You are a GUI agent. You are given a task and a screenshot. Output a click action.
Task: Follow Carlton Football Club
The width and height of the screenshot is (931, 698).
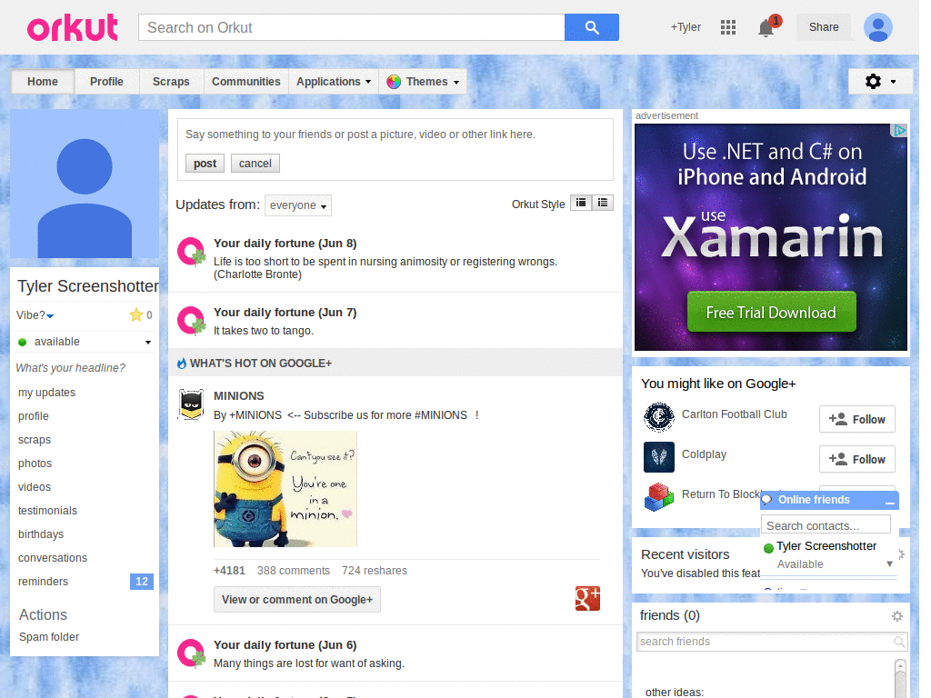(x=856, y=420)
